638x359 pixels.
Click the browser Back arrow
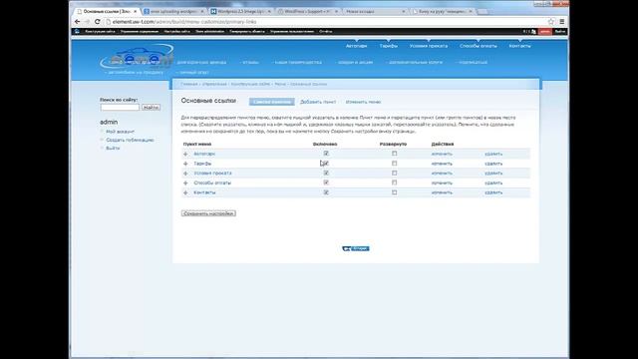78,22
